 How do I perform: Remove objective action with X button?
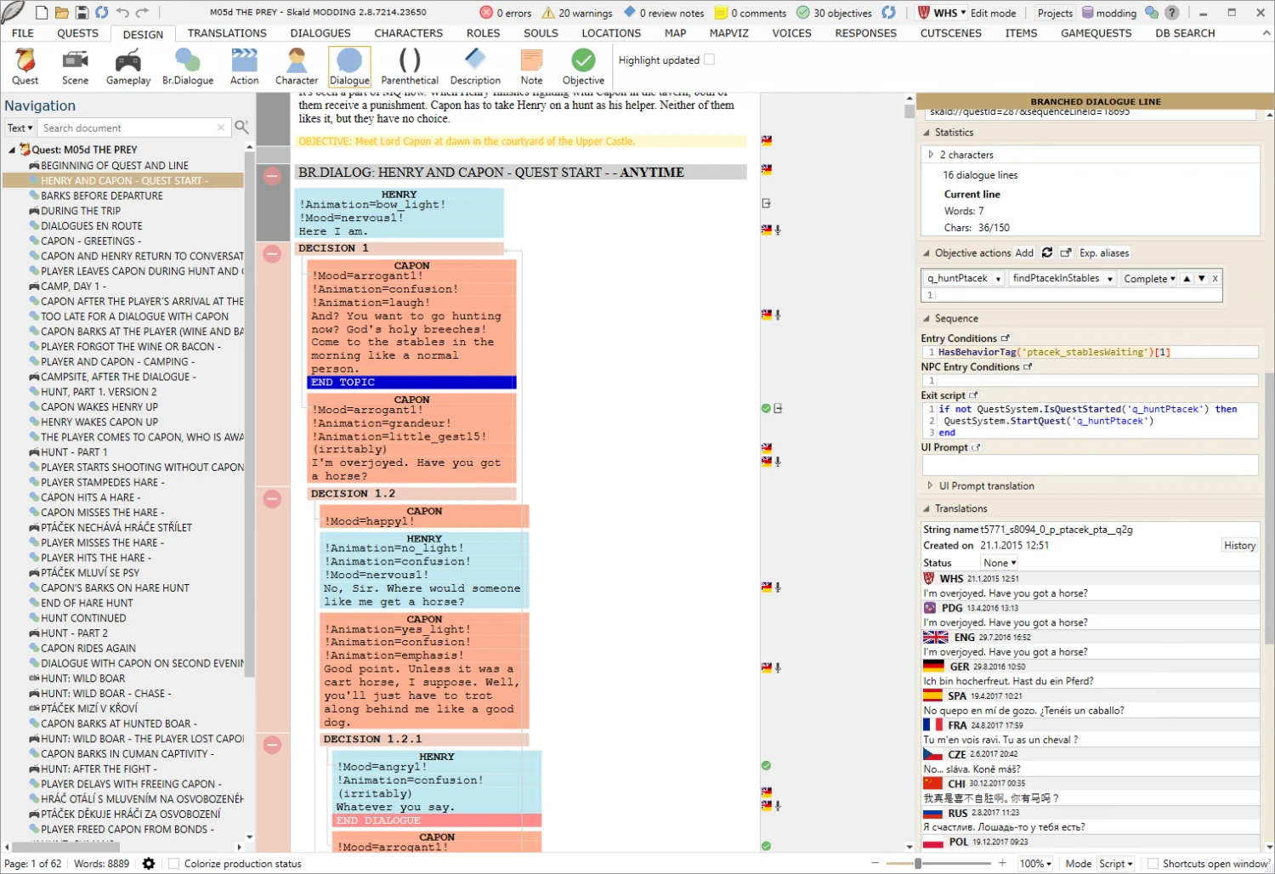click(1215, 278)
